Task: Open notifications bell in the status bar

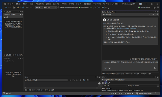Action: pyautogui.click(x=156, y=93)
